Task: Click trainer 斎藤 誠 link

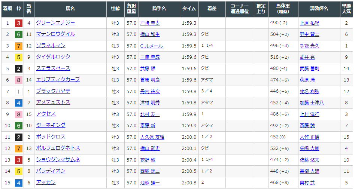Action: 307,126
